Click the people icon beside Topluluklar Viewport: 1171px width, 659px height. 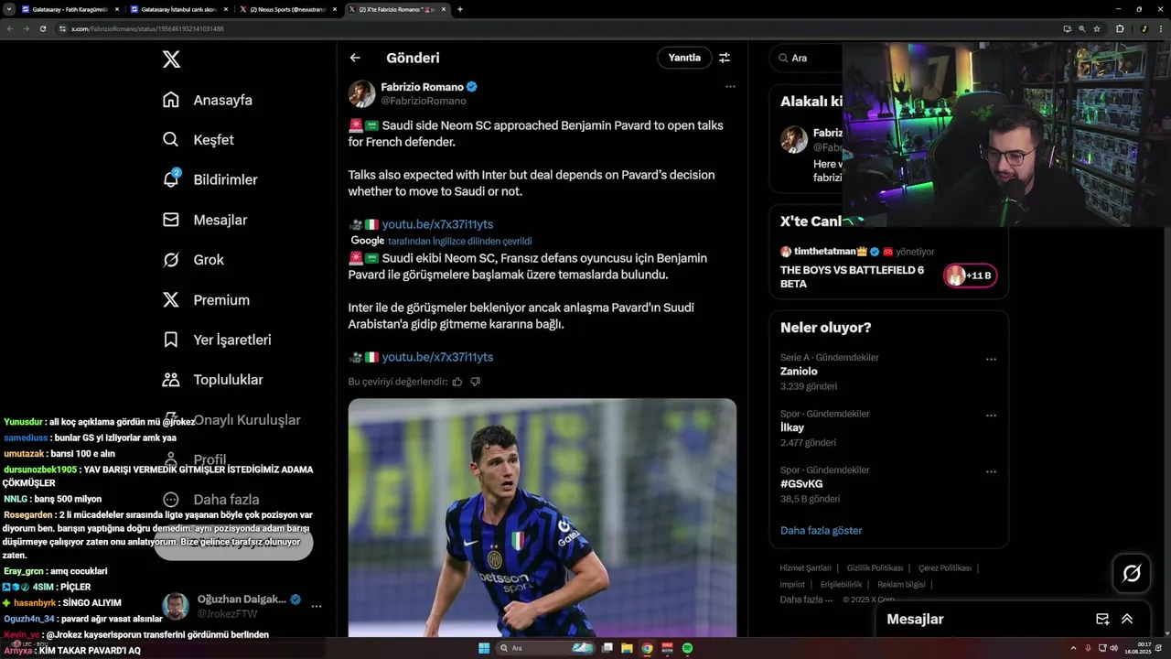tap(171, 380)
